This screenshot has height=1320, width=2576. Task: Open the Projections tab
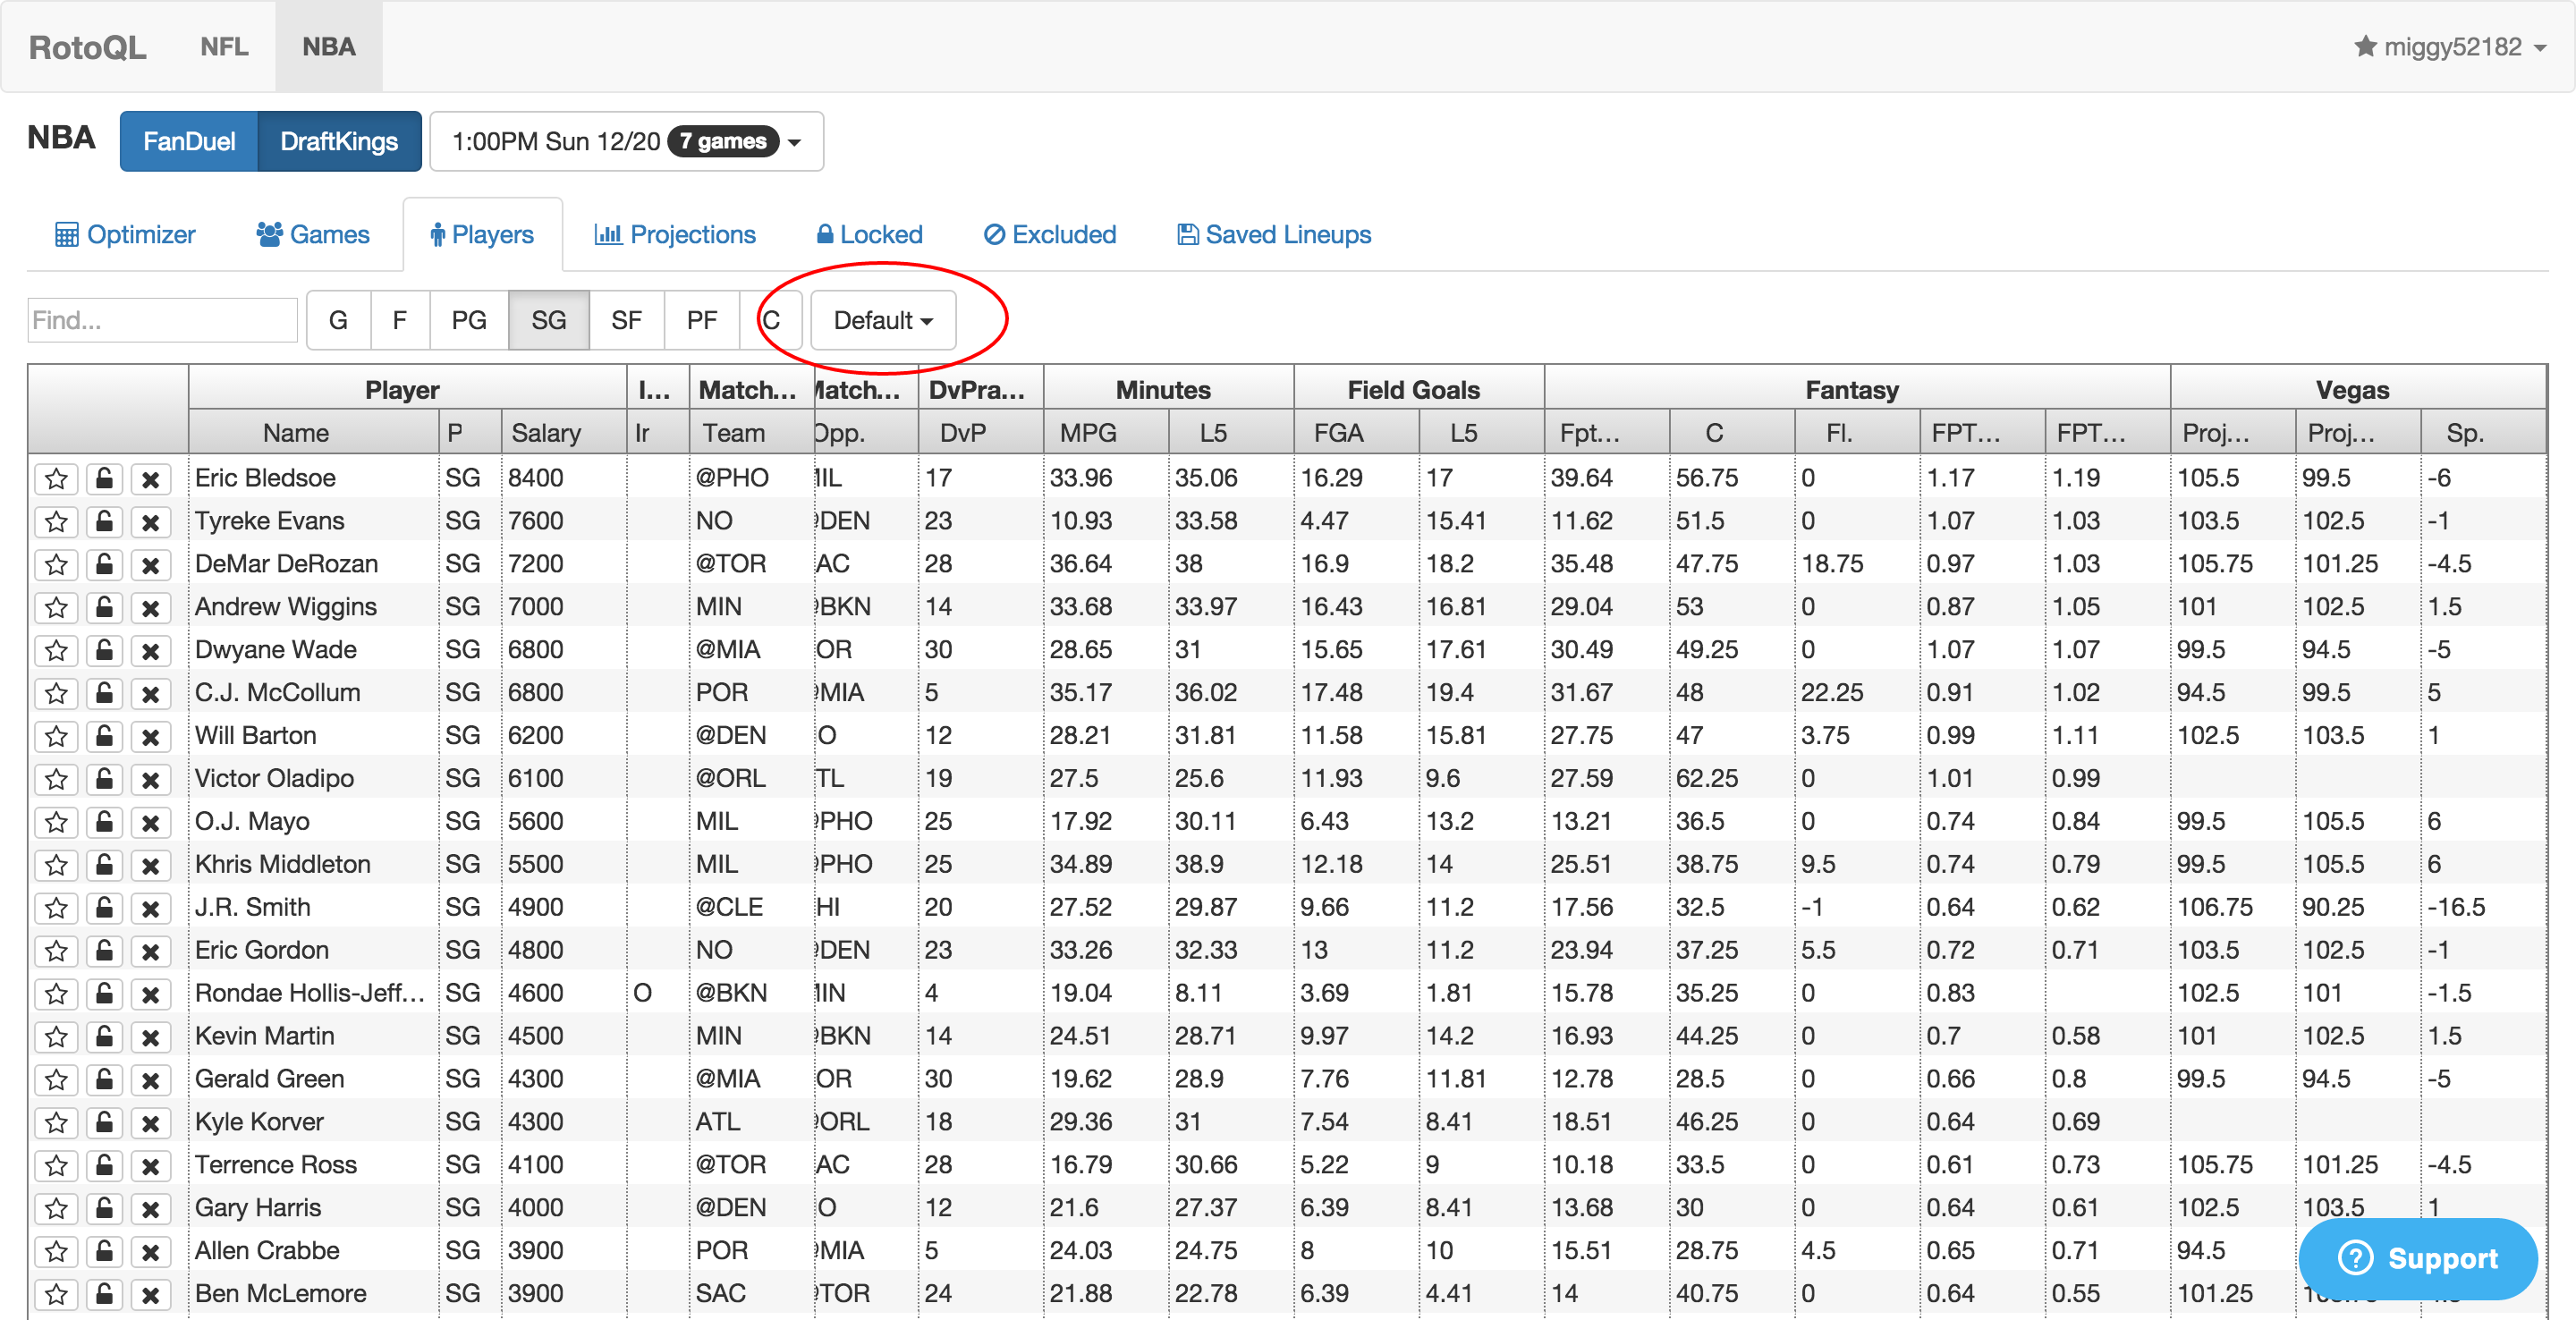click(675, 234)
